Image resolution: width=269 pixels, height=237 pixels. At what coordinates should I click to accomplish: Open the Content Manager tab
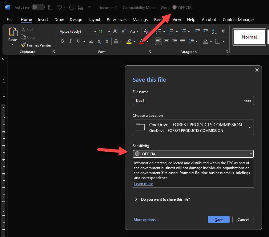point(239,20)
